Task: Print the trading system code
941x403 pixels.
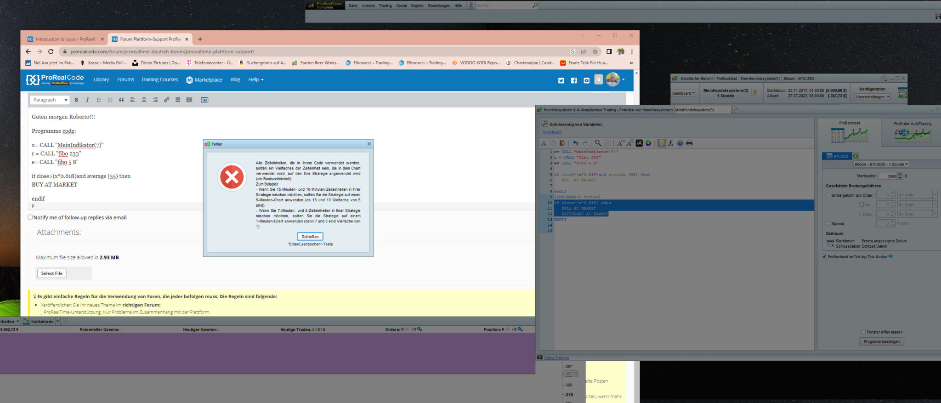Action: click(689, 143)
